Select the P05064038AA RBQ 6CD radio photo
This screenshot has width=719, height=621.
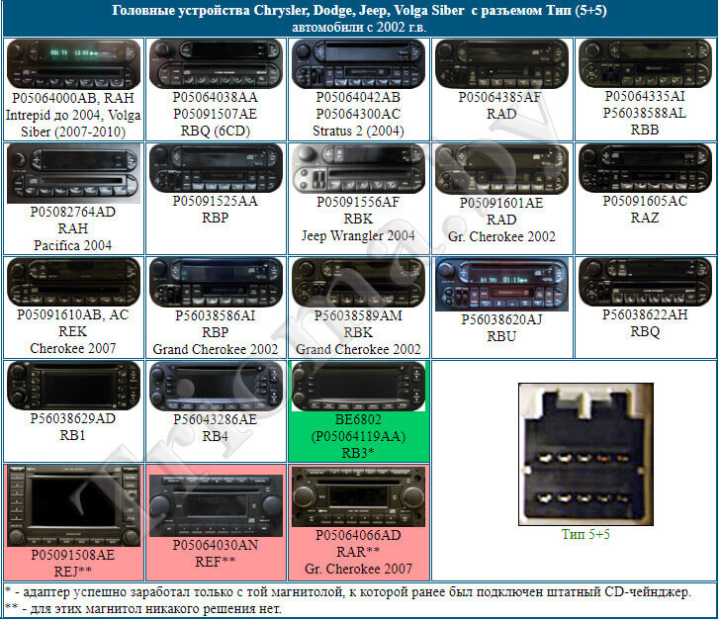point(216,64)
